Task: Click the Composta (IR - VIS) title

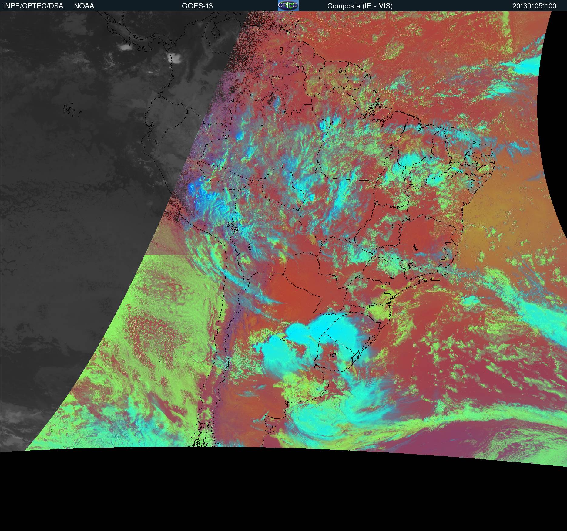Action: click(x=360, y=6)
